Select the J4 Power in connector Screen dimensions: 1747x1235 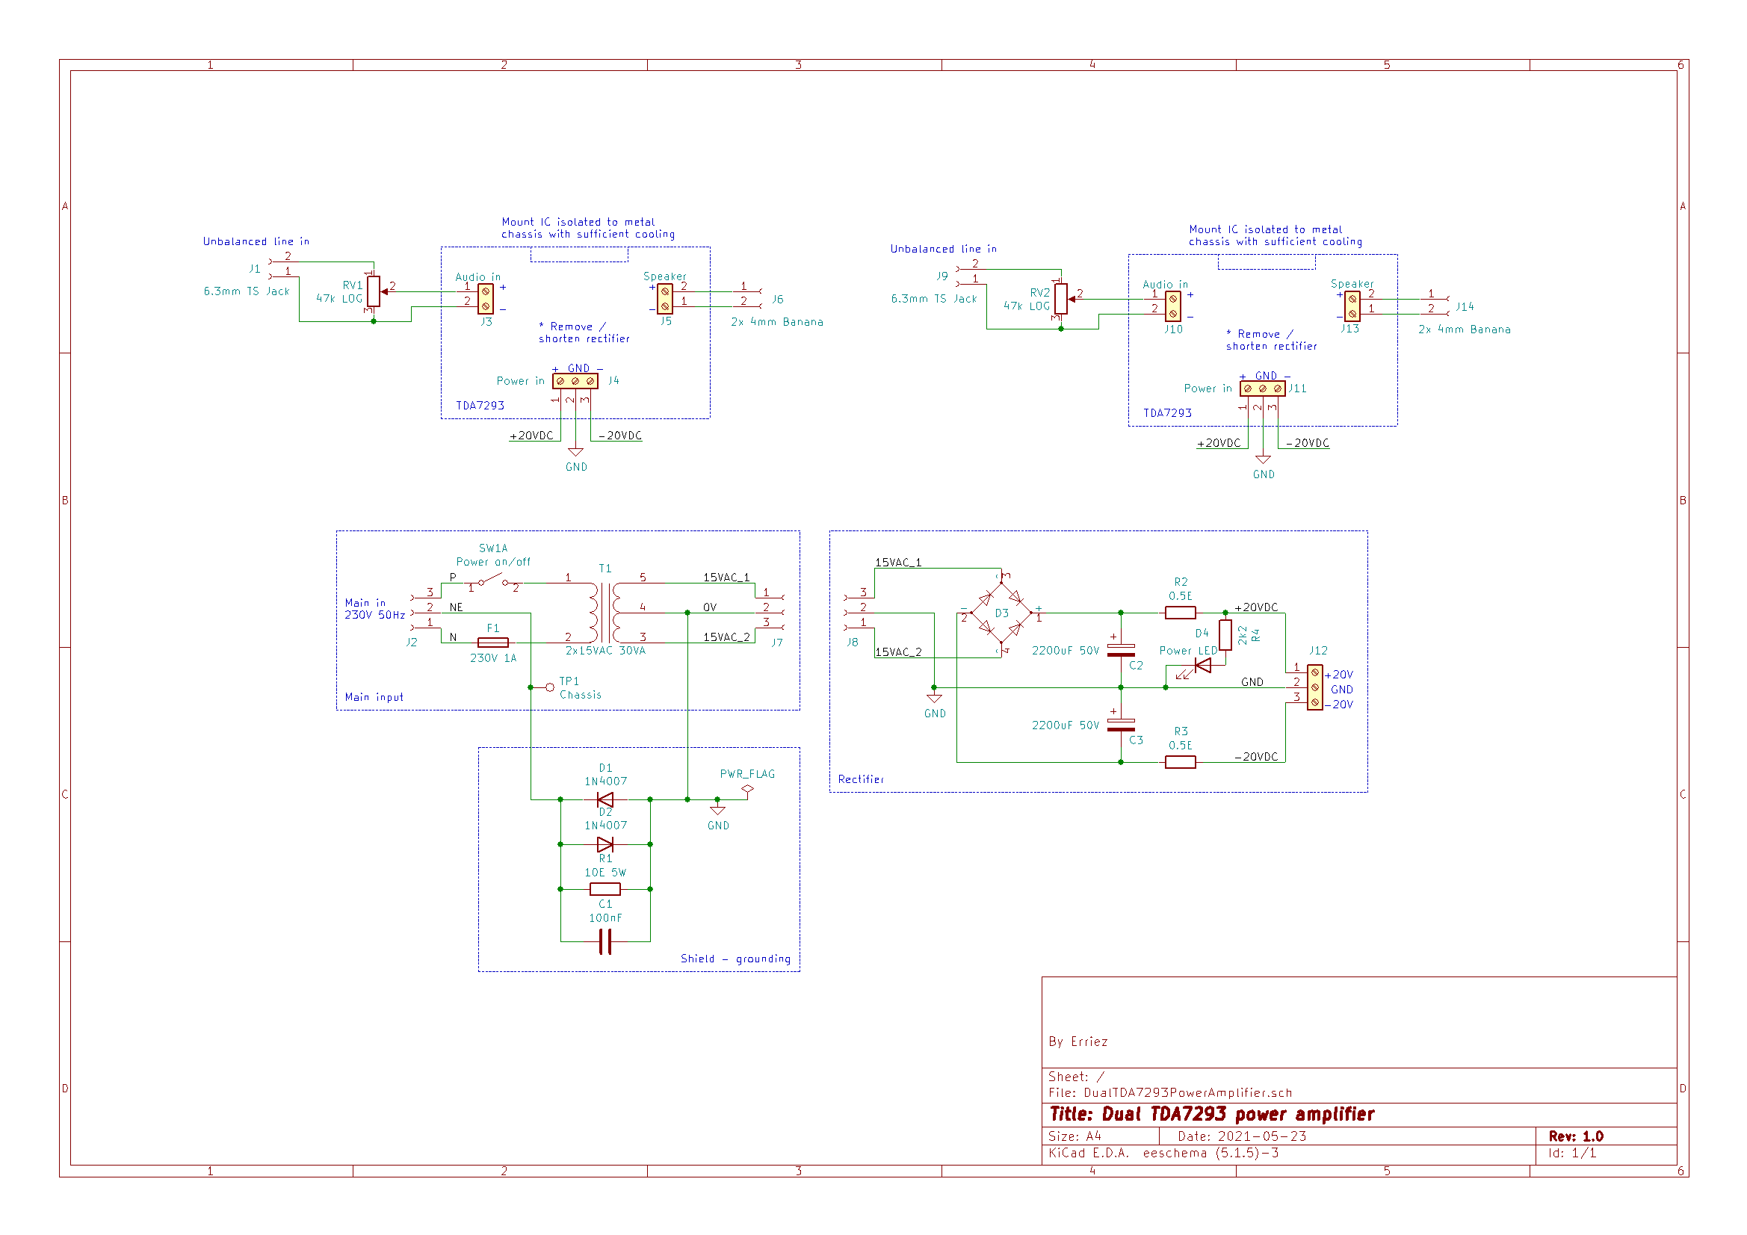click(575, 381)
